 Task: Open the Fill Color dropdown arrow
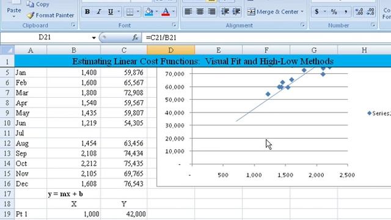point(157,12)
